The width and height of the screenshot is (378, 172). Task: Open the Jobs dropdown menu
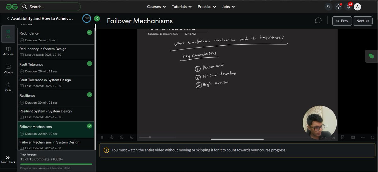(x=228, y=7)
